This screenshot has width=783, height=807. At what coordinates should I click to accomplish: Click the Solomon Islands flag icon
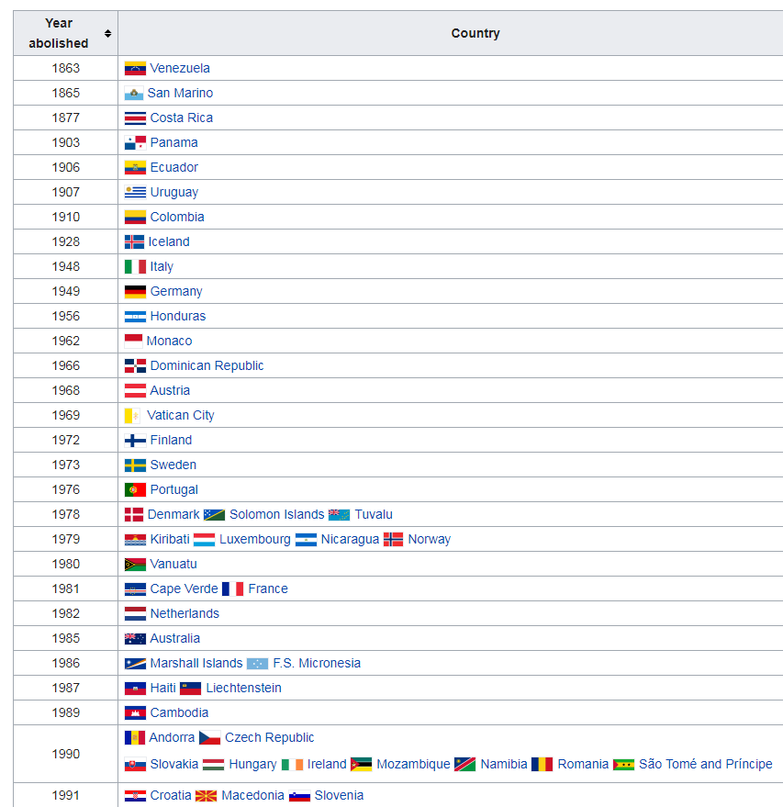(x=214, y=515)
